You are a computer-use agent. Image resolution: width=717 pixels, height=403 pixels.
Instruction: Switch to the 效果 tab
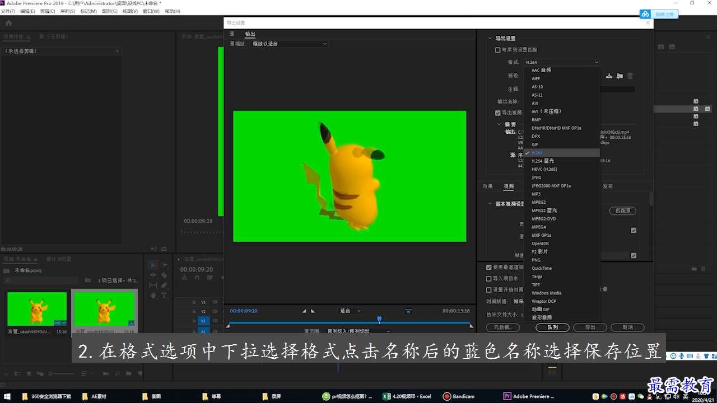[x=488, y=186]
